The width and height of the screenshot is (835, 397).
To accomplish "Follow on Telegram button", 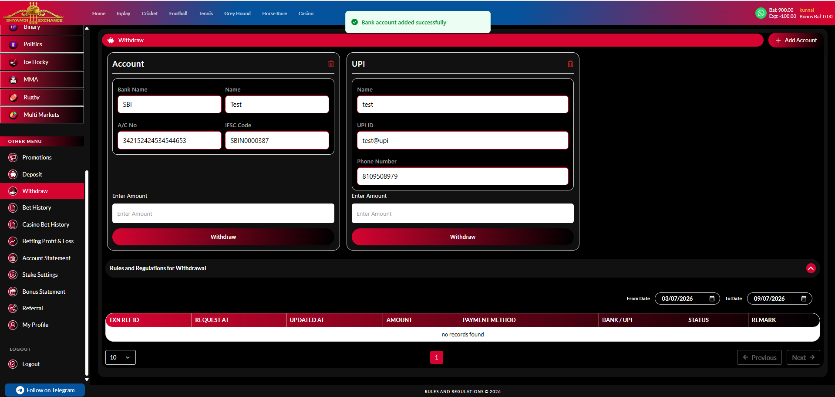I will point(45,390).
